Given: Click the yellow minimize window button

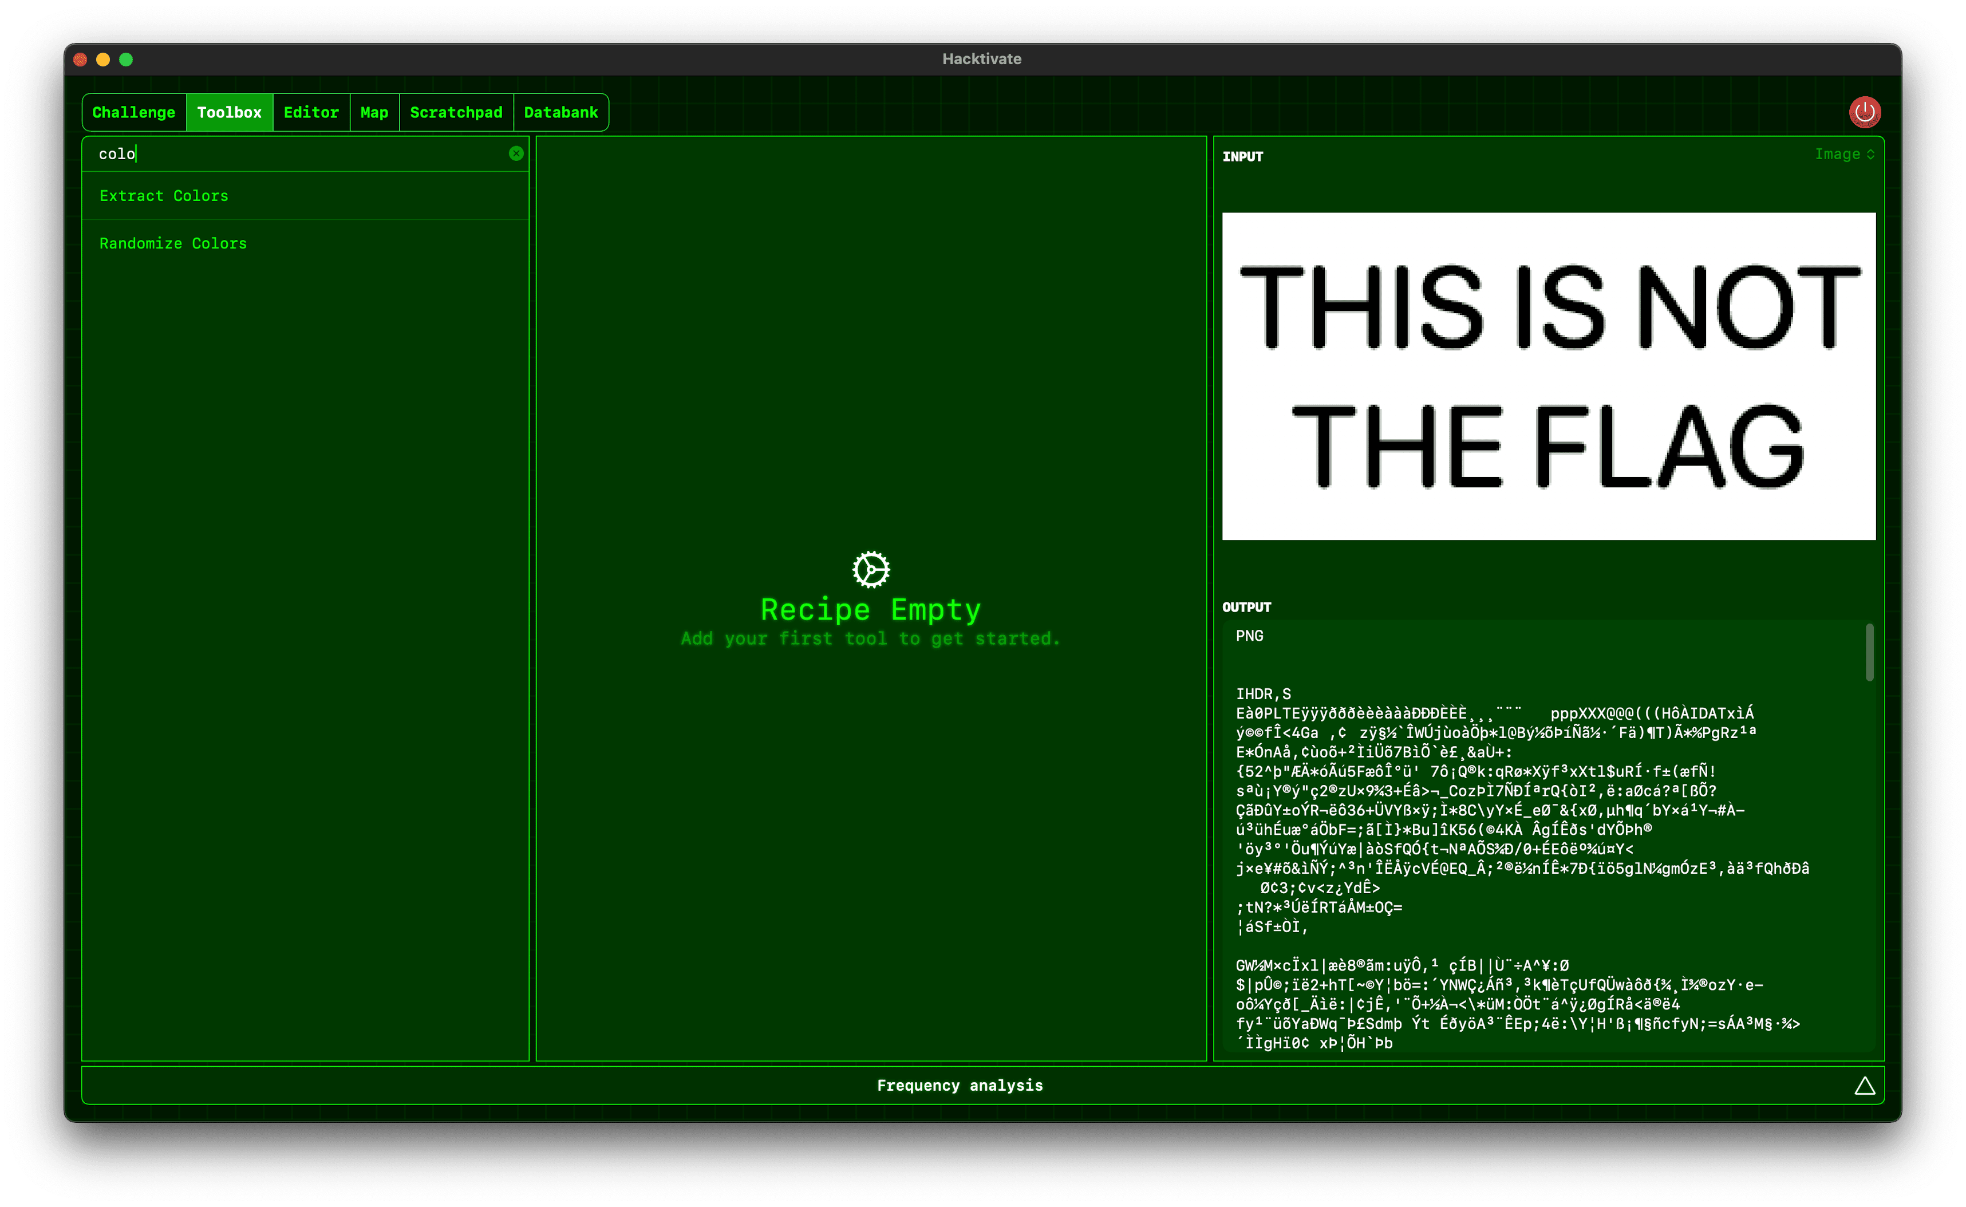Looking at the screenshot, I should coord(103,59).
